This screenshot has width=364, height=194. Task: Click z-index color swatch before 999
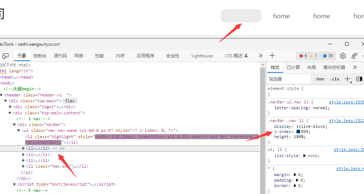(298, 132)
